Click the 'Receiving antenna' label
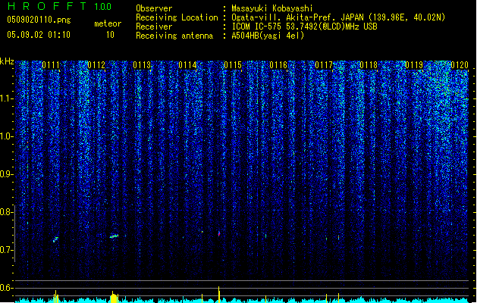The image size is (477, 303). [x=174, y=36]
